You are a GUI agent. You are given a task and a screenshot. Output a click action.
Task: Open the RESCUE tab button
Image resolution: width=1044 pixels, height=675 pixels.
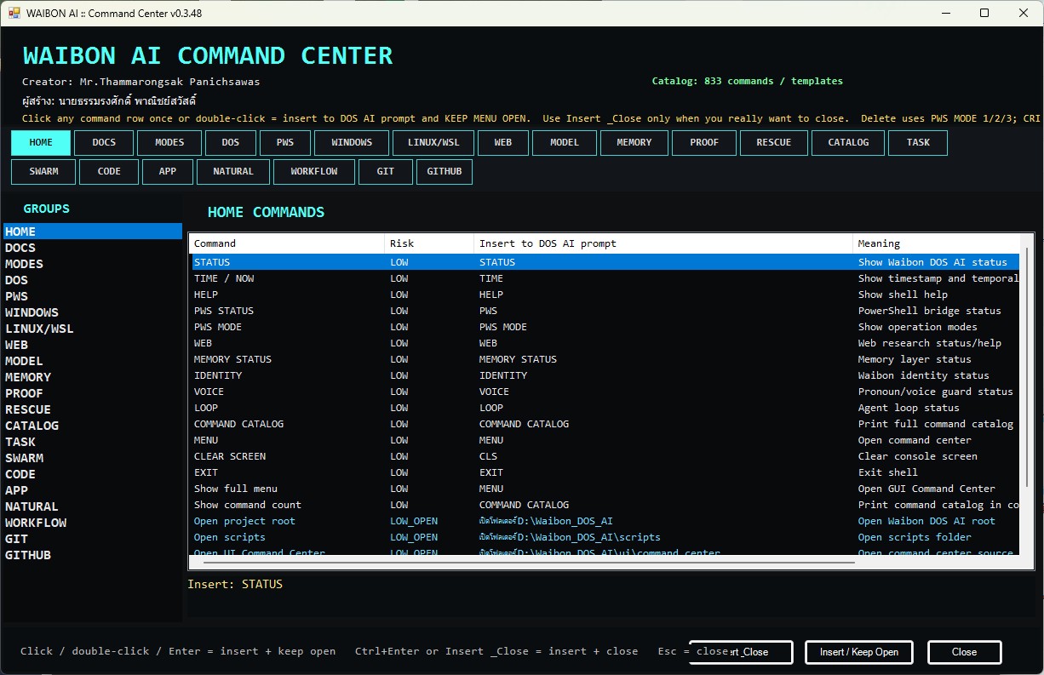774,143
